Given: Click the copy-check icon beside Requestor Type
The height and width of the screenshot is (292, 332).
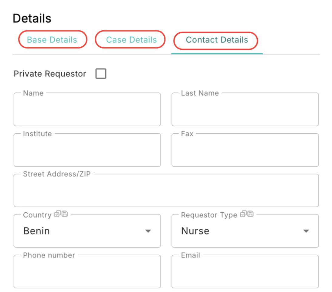Looking at the screenshot, I should pos(243,214).
